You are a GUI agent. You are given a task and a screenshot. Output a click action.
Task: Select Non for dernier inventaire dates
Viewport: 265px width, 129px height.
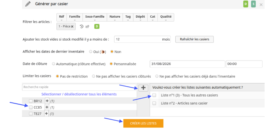pyautogui.click(x=112, y=52)
